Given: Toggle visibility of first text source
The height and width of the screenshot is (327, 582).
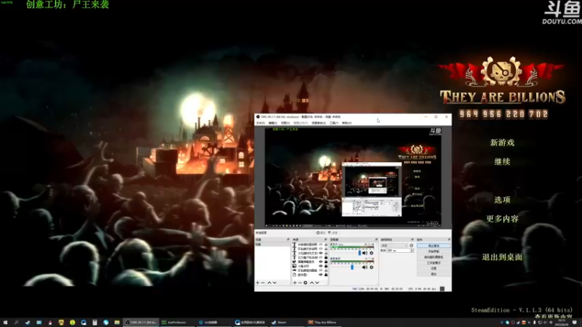Looking at the screenshot, I should pyautogui.click(x=321, y=244).
